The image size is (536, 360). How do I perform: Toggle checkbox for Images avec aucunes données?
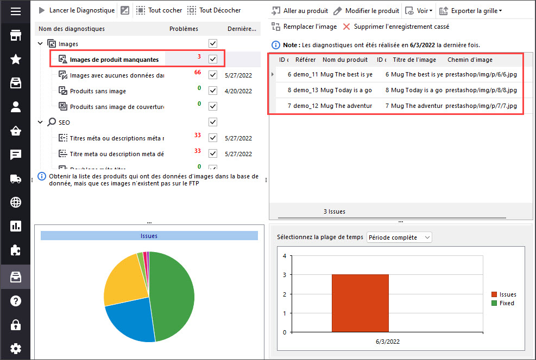tap(213, 75)
